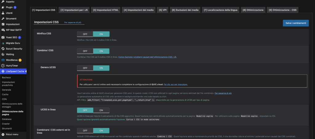Click the Plugin plug icon
The image size is (315, 139).
click(x=3, y=7)
